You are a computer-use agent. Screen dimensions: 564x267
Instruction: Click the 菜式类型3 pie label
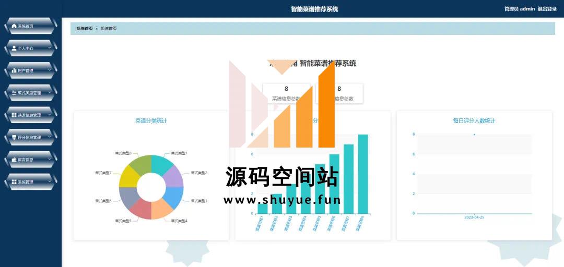click(199, 201)
